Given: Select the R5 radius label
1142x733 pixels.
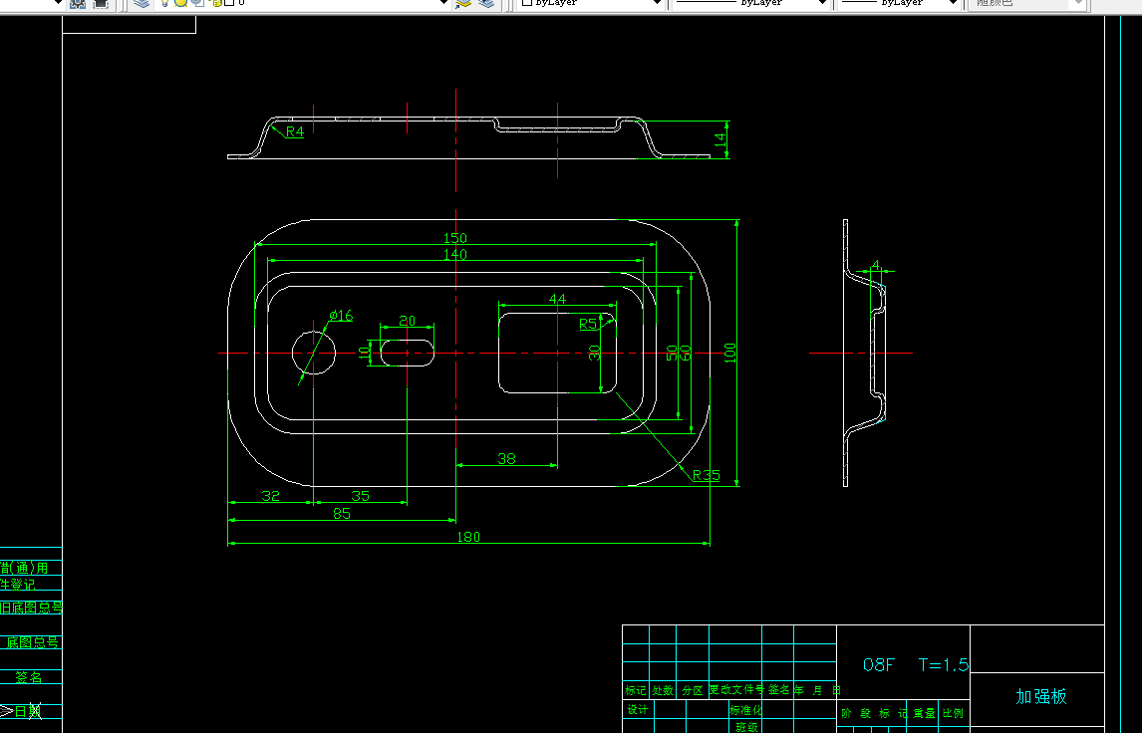Looking at the screenshot, I should pyautogui.click(x=588, y=324).
